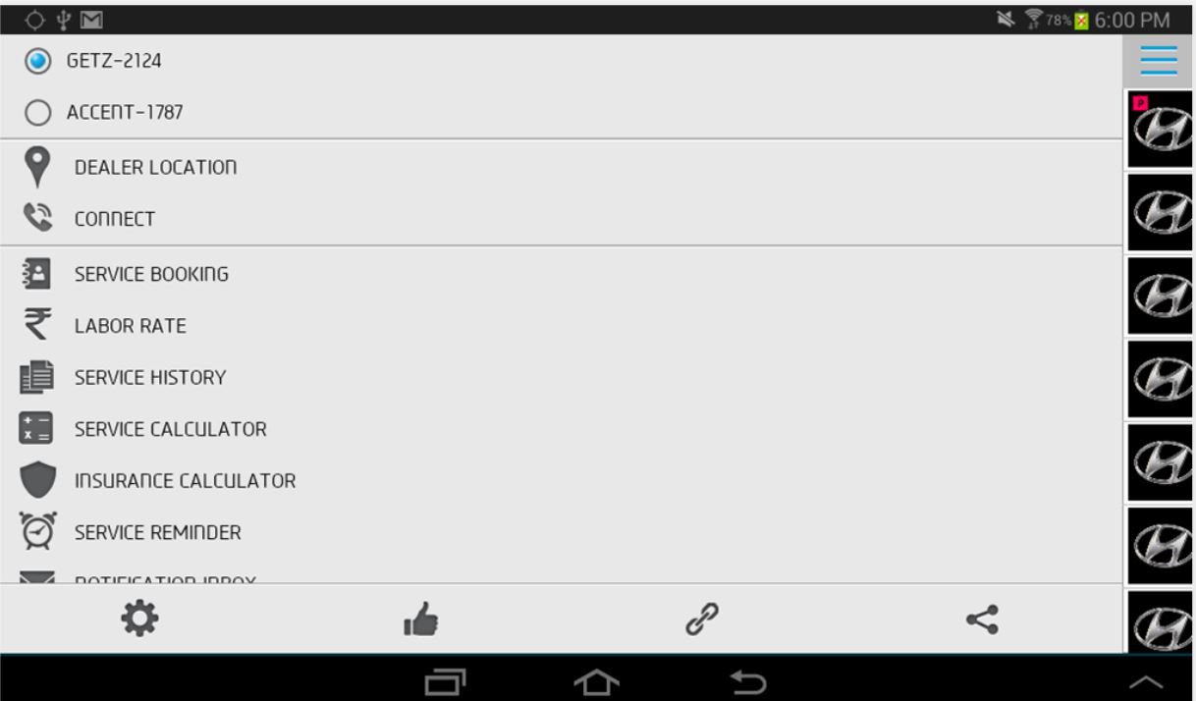This screenshot has height=701, width=1196.
Task: Open the LABOR RATE menu item
Action: (561, 326)
